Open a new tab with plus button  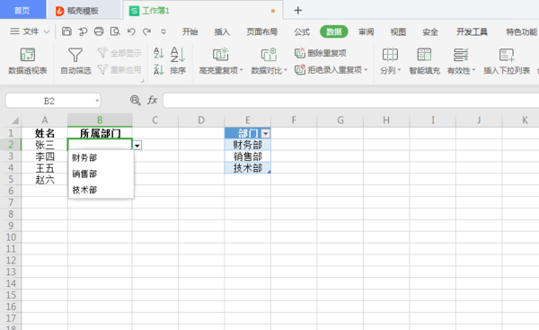[x=298, y=10]
